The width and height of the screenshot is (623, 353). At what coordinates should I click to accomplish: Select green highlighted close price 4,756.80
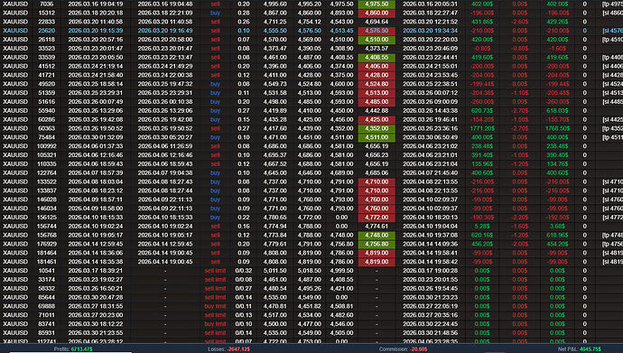[377, 244]
